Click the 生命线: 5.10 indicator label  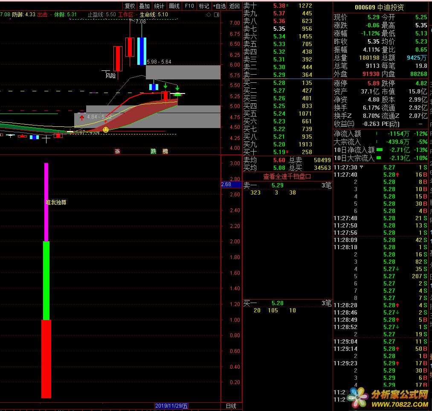[154, 15]
